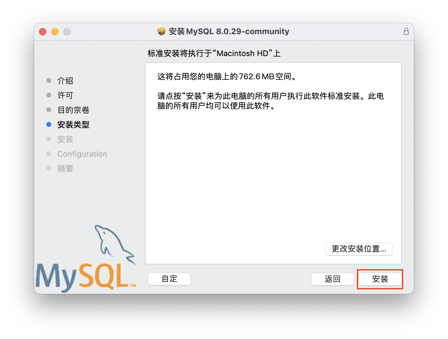The width and height of the screenshot is (448, 339).
Task: Click the blue bullet beside 安装类型
Action: (x=49, y=124)
